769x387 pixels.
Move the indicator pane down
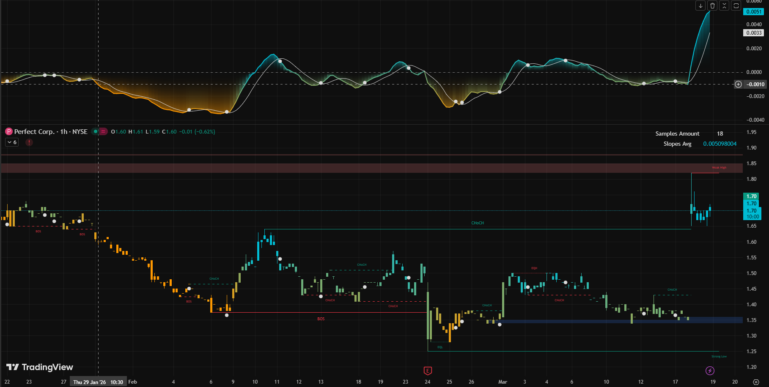point(700,5)
